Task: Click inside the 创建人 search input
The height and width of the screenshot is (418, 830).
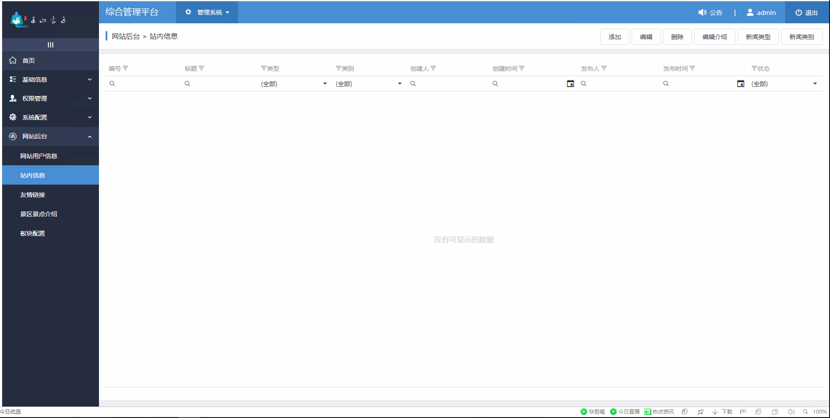Action: pyautogui.click(x=444, y=83)
